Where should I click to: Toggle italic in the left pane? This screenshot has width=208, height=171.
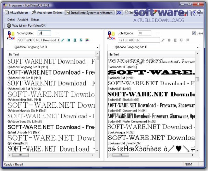click(63, 40)
